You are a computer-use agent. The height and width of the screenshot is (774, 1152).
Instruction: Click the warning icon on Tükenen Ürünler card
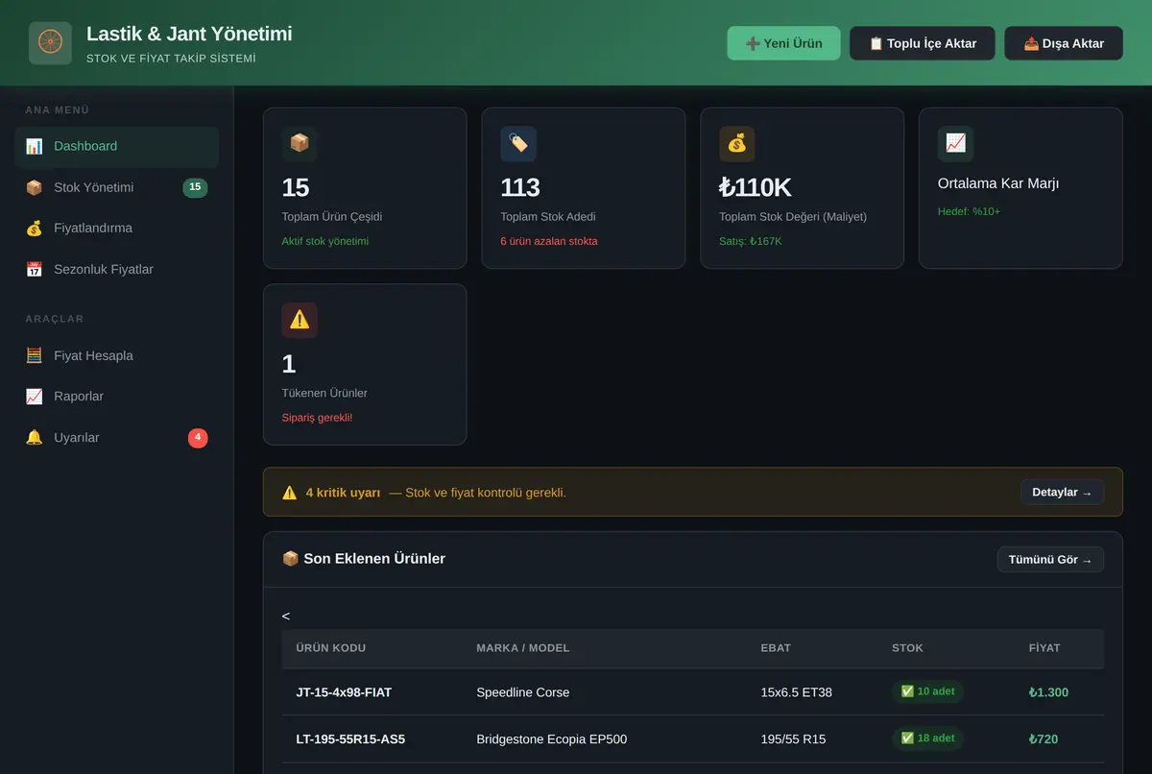pyautogui.click(x=300, y=320)
